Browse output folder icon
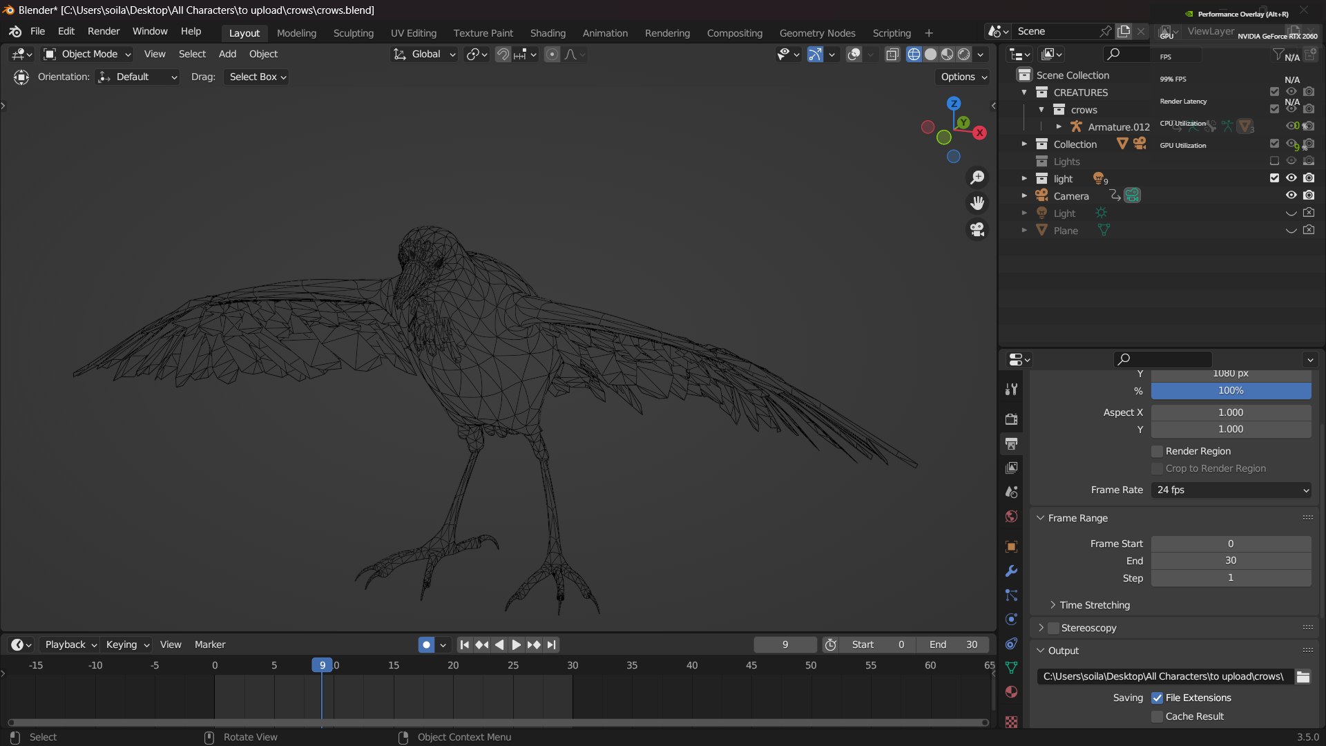This screenshot has height=746, width=1326. coord(1303,677)
